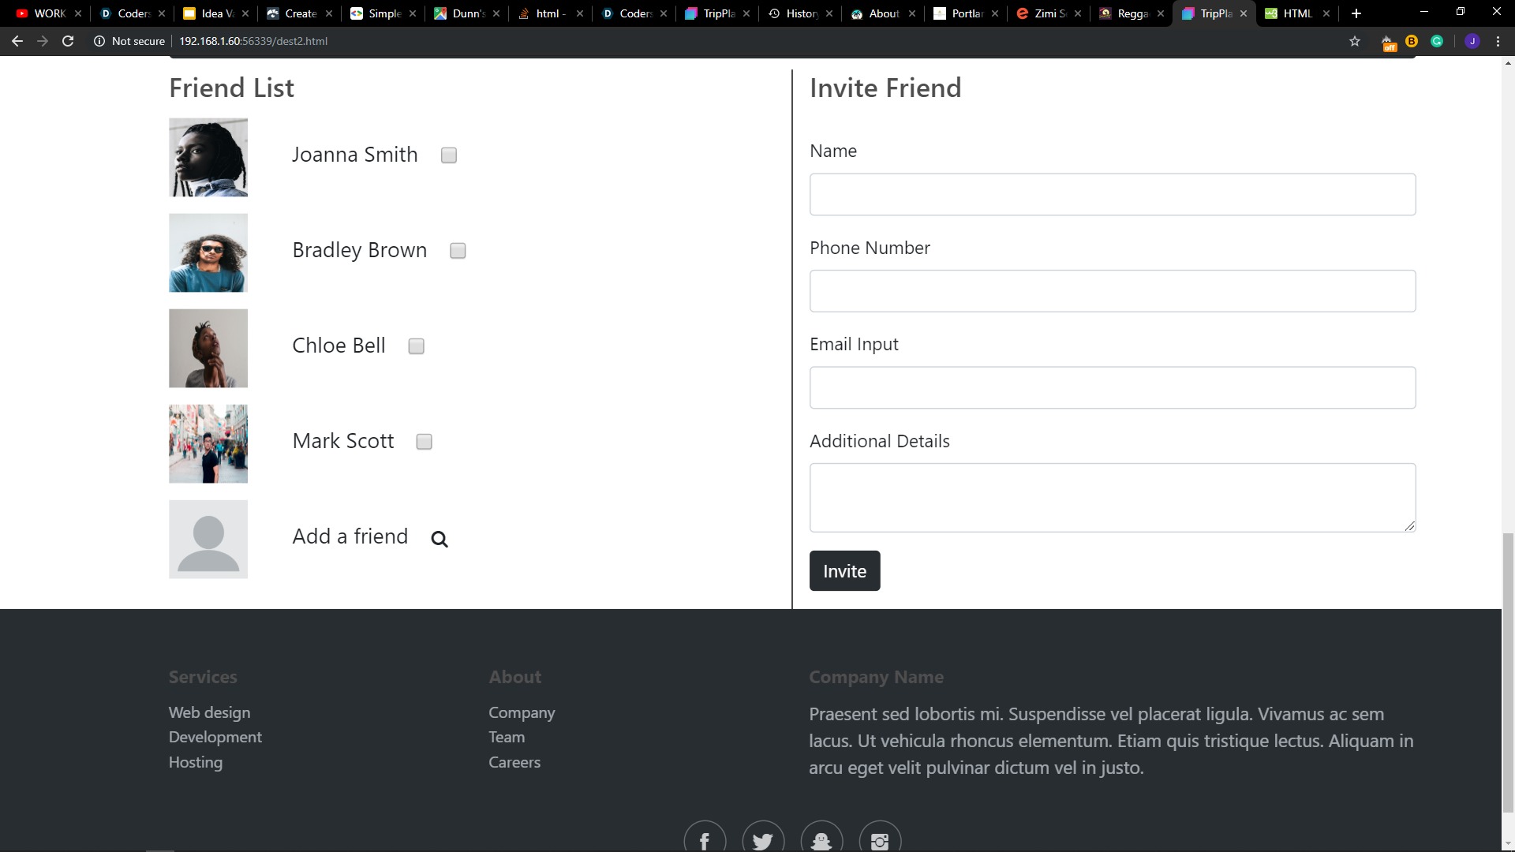This screenshot has height=852, width=1515.
Task: Open the Careers footer link
Action: (x=514, y=762)
